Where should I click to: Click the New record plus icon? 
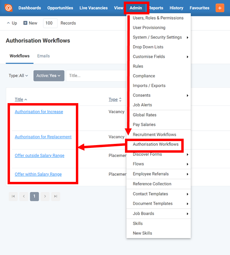(x=25, y=23)
